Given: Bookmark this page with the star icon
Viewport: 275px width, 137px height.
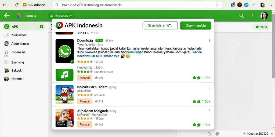Looking at the screenshot, I should (217, 5).
